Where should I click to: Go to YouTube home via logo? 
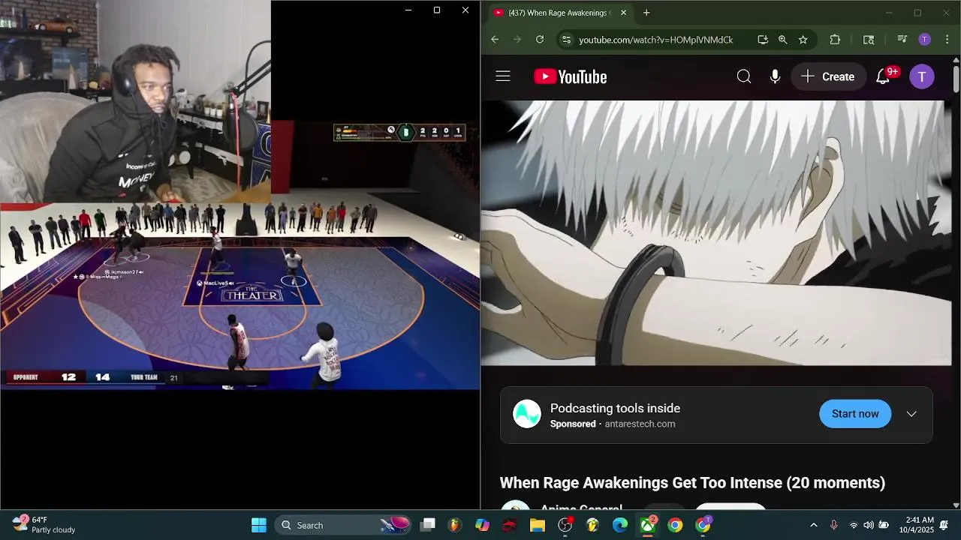tap(571, 76)
